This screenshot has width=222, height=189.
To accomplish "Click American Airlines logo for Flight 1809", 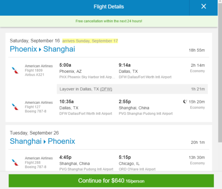I will click(15, 70).
